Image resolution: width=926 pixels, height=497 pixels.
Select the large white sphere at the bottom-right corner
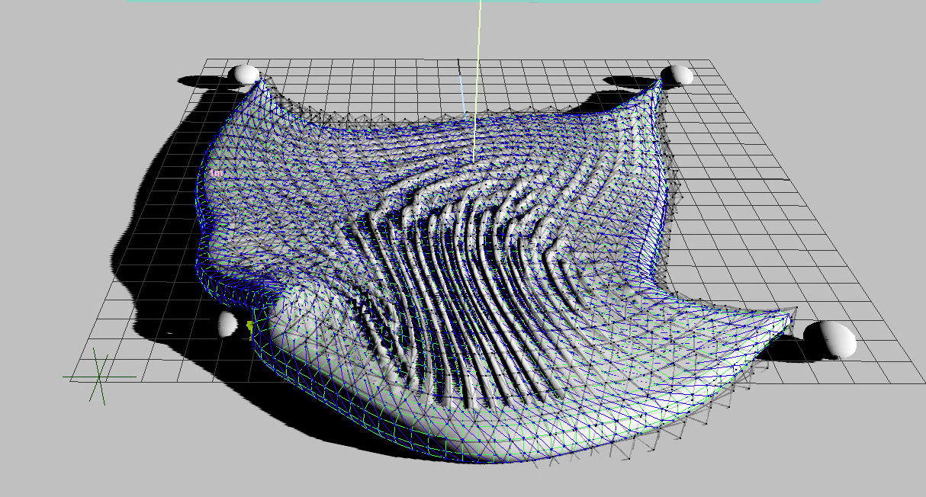[x=831, y=339]
